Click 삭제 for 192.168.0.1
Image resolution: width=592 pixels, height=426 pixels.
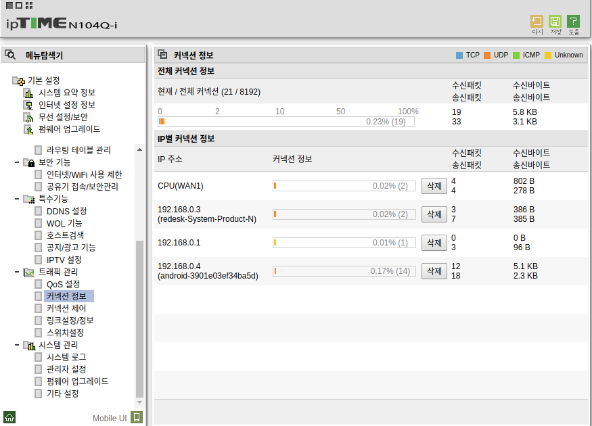(x=434, y=243)
